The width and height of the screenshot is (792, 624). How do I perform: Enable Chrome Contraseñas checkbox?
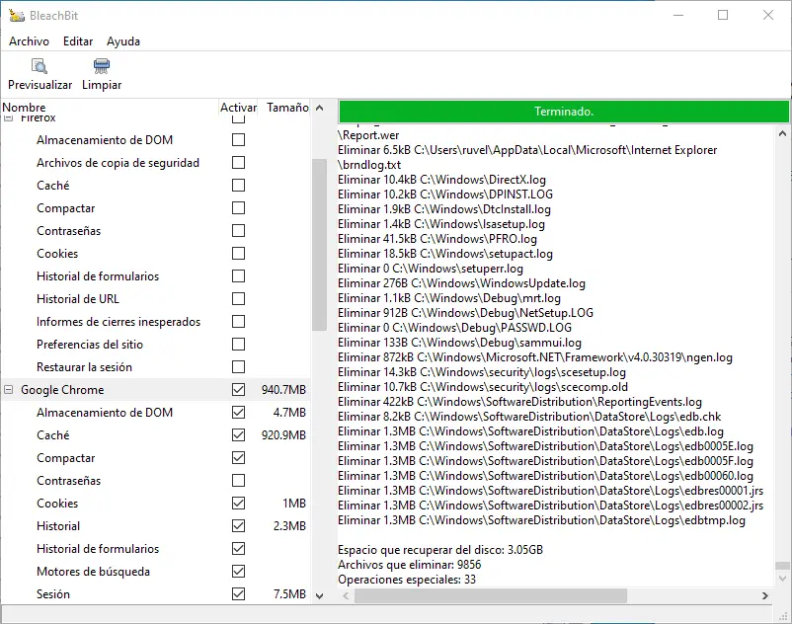[238, 481]
